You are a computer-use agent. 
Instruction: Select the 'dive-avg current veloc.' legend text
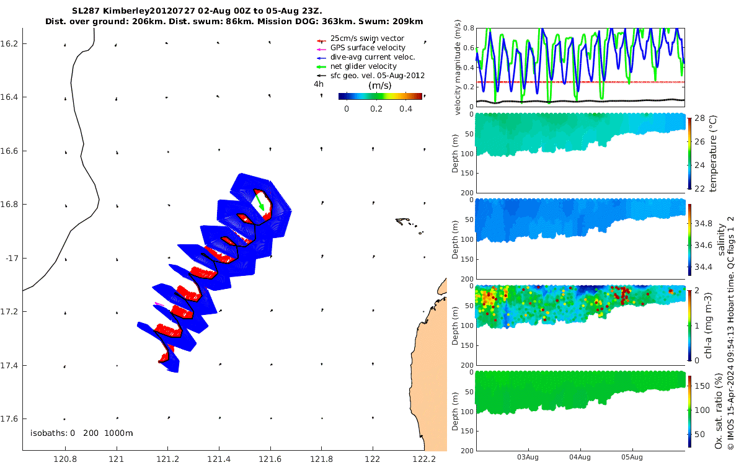(x=373, y=57)
